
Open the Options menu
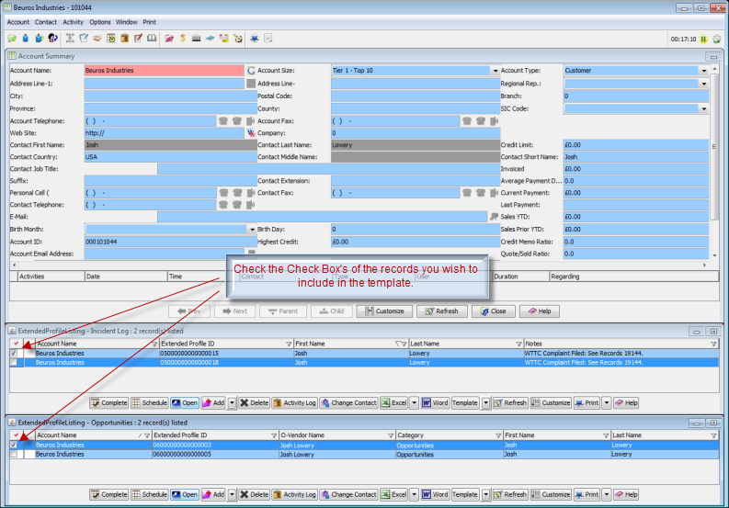pyautogui.click(x=100, y=22)
